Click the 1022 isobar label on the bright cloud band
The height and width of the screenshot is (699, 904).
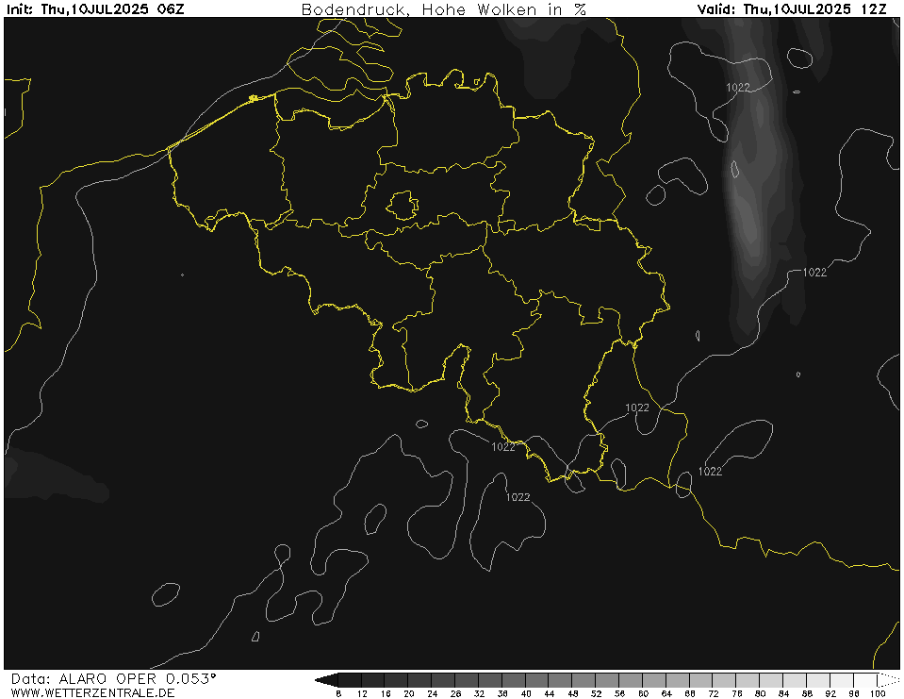point(737,87)
